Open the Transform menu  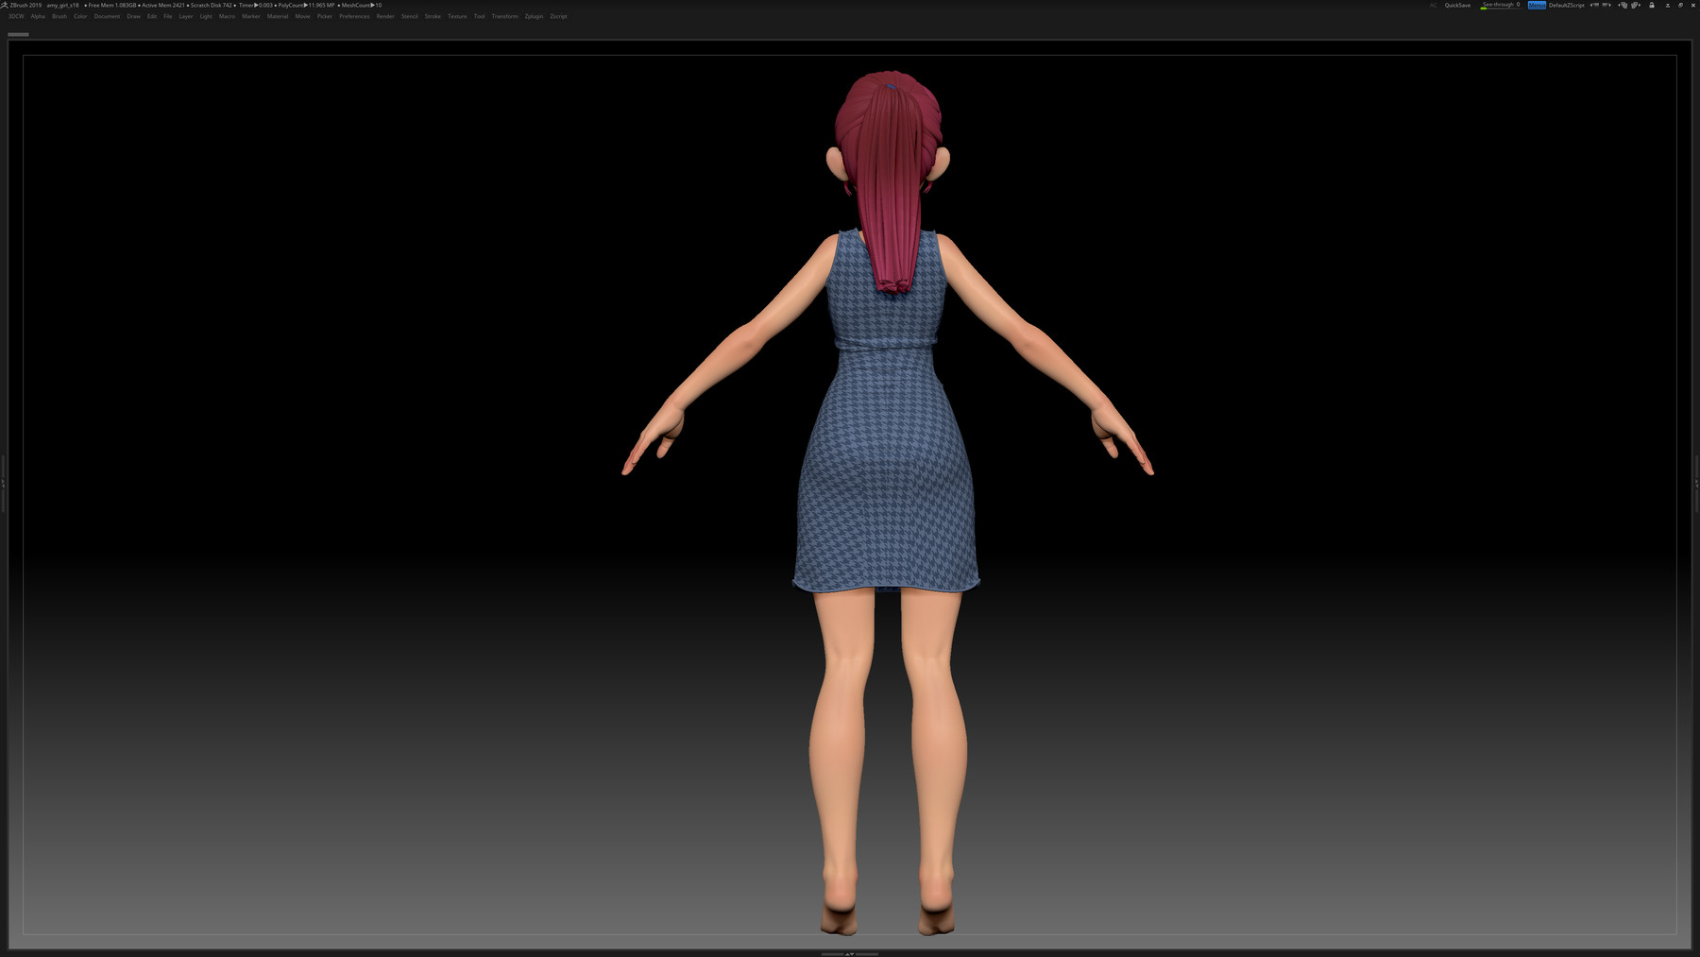tap(504, 16)
